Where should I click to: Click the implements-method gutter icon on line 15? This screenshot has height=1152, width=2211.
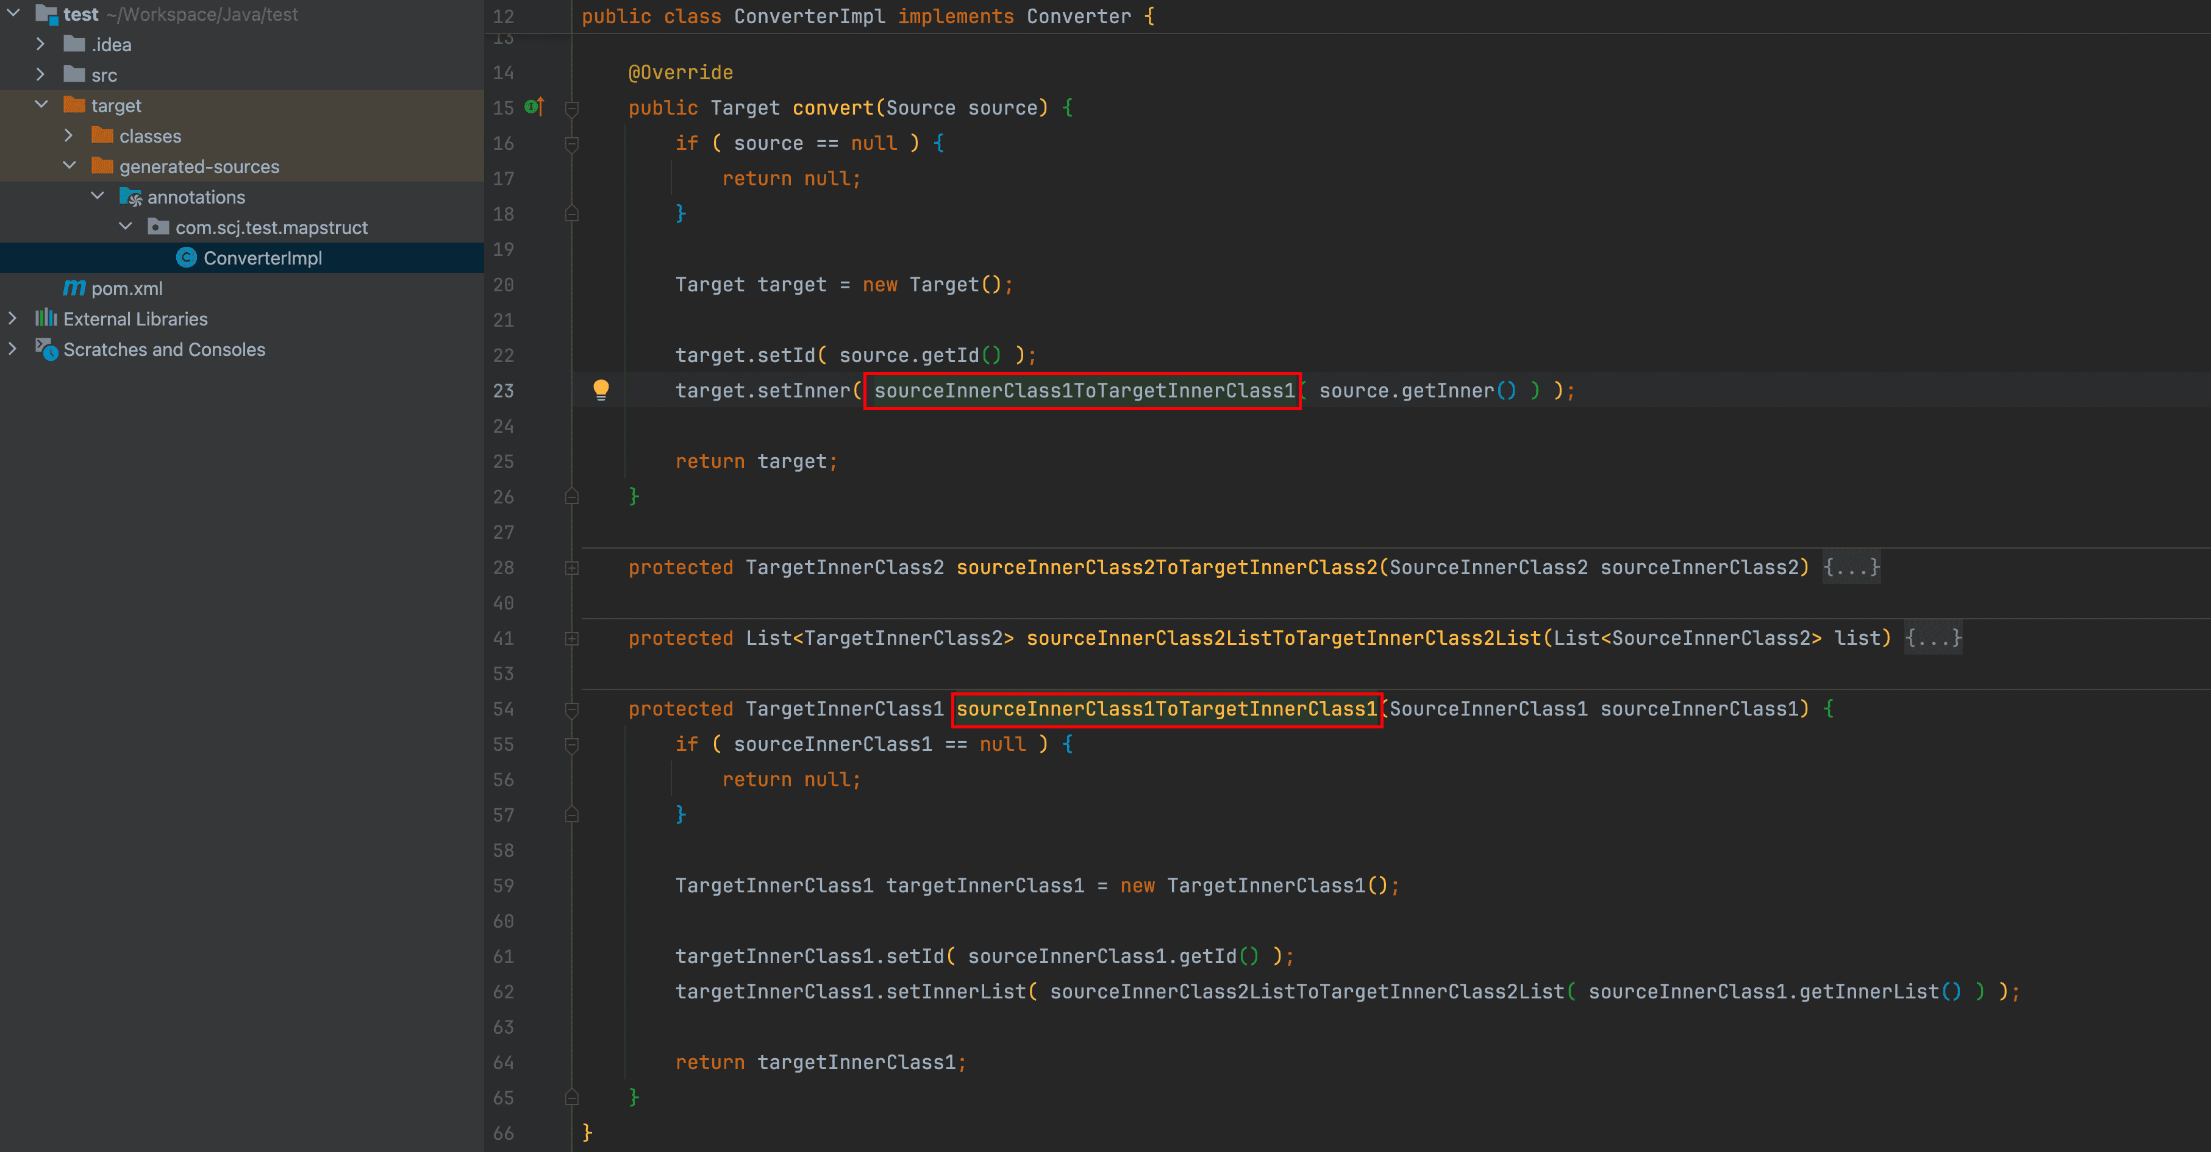(x=534, y=107)
